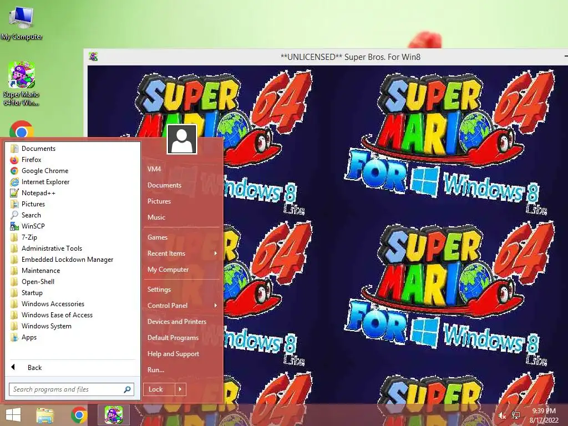Screen dimensions: 568x426
Task: Open File Explorer from the taskbar
Action: (45, 415)
